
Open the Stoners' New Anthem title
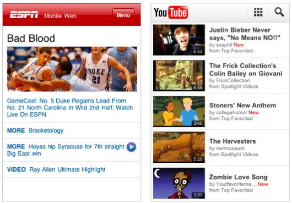(x=242, y=105)
